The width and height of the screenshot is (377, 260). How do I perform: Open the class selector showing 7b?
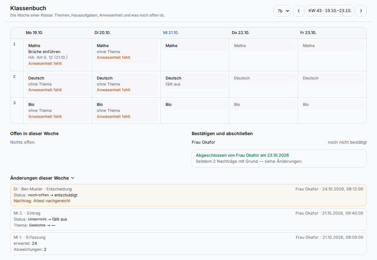click(282, 11)
